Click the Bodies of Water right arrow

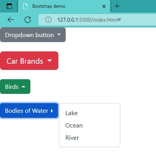coord(52,111)
